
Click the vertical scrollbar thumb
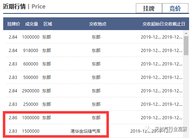(186, 46)
